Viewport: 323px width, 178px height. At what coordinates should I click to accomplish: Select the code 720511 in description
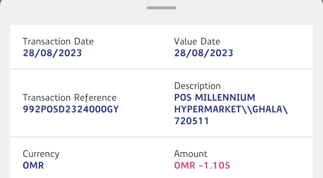pos(191,121)
